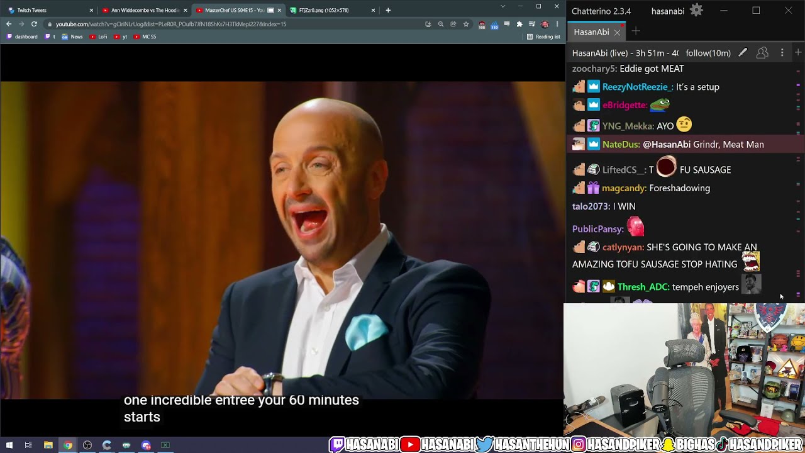The image size is (805, 453).
Task: Open Chatterino split menu three dots
Action: pos(782,53)
